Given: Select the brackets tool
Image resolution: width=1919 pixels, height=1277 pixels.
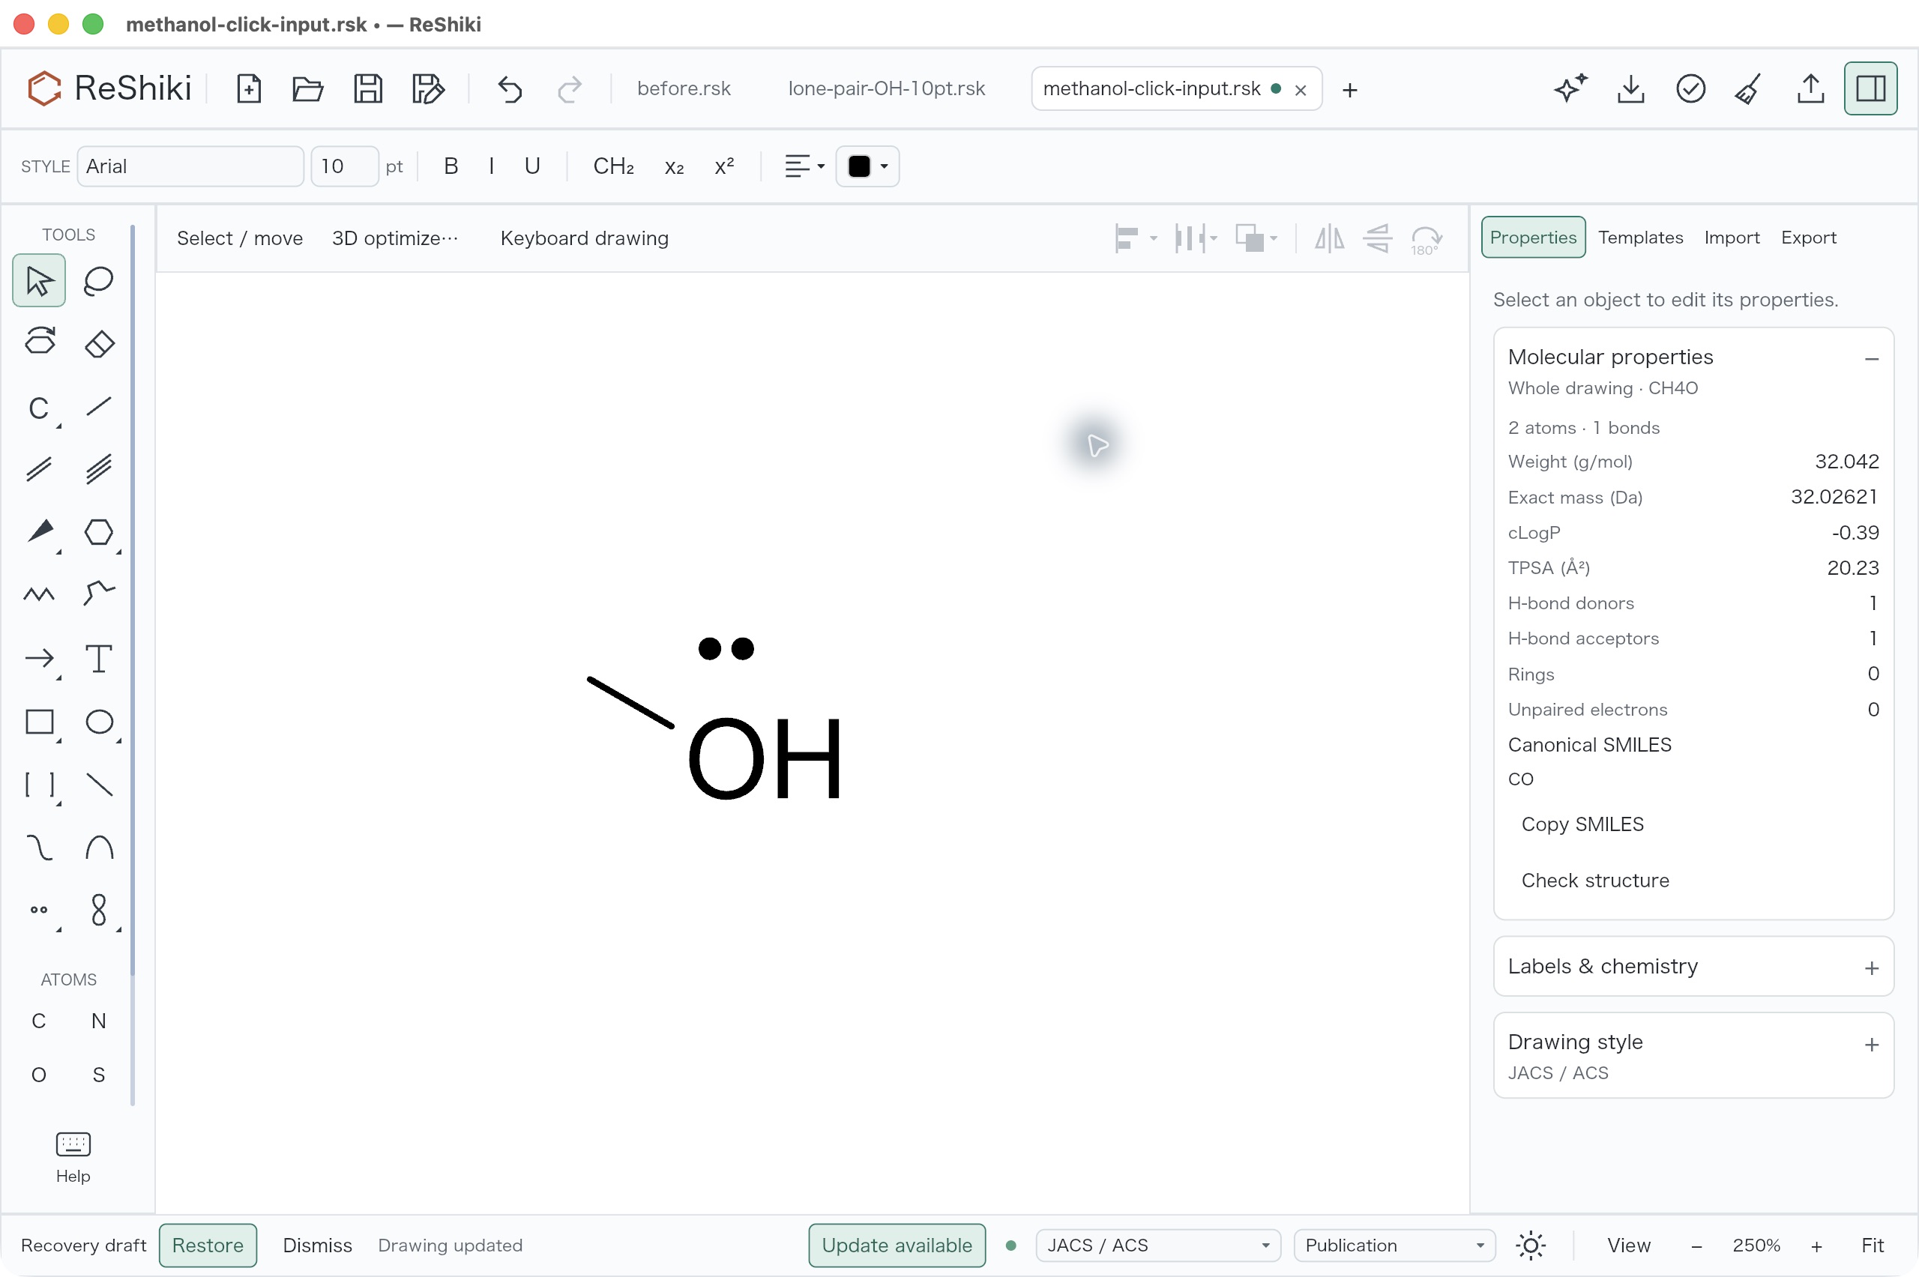Looking at the screenshot, I should (x=39, y=785).
